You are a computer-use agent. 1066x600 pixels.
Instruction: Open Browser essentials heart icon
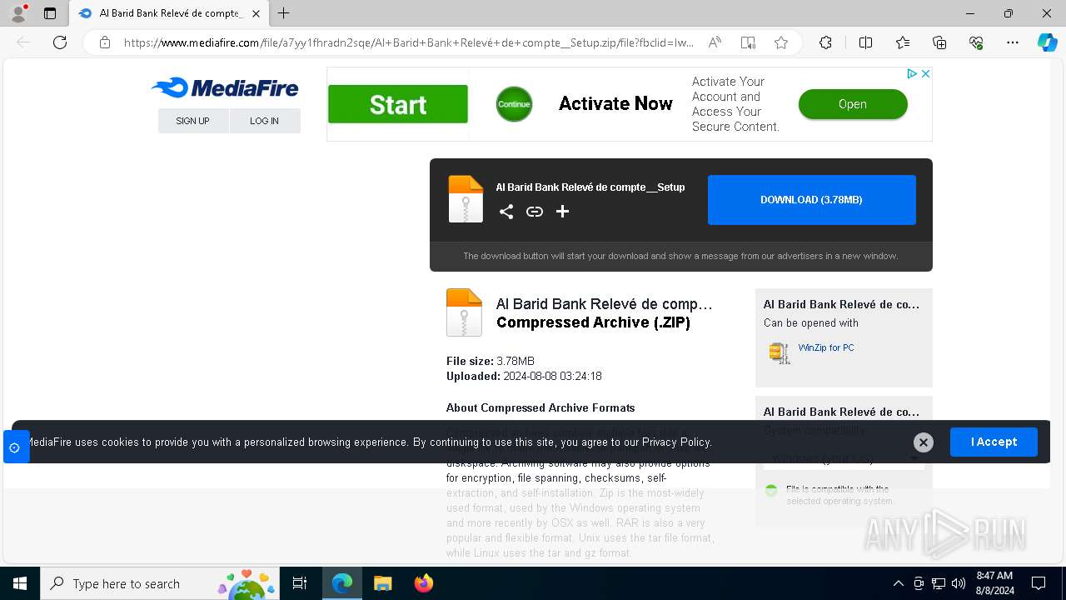pos(976,42)
